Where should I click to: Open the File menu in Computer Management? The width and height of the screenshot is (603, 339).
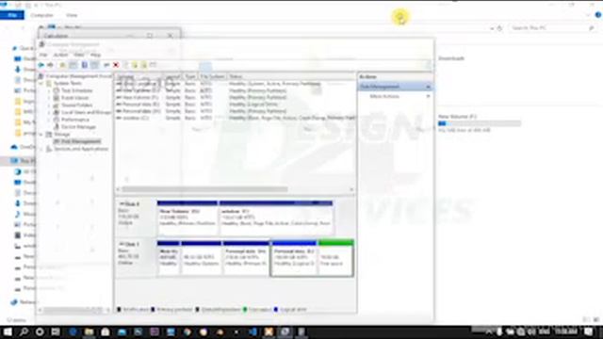pyautogui.click(x=43, y=55)
